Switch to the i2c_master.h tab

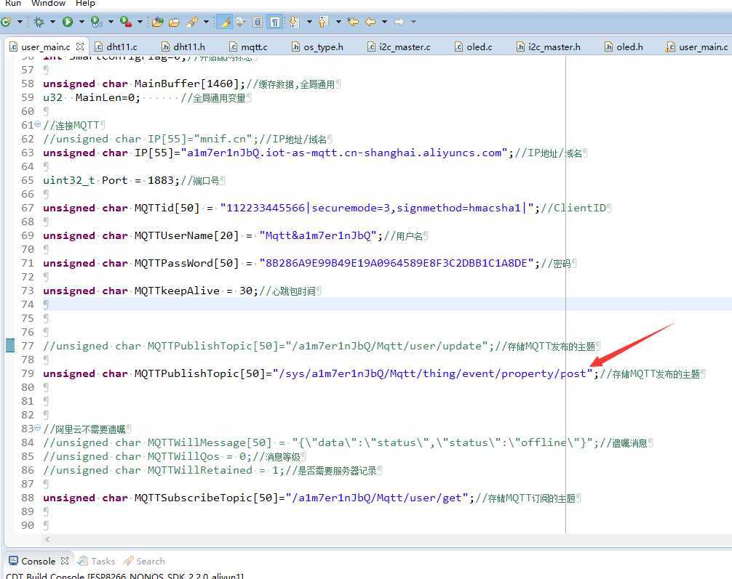pos(548,46)
